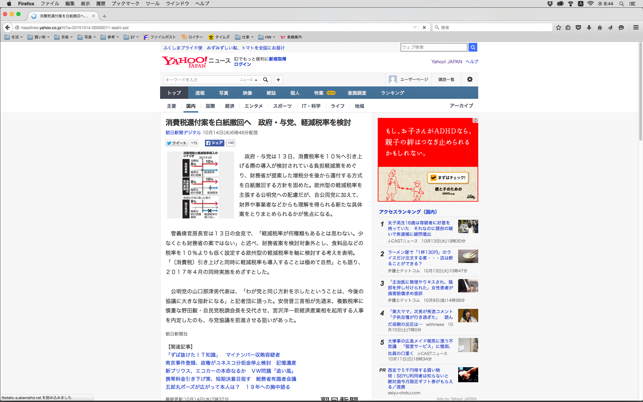Open the ブックマーク menu in menu bar

[x=125, y=3]
